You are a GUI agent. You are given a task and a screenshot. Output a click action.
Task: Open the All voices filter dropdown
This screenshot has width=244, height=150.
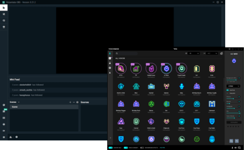click(x=194, y=53)
